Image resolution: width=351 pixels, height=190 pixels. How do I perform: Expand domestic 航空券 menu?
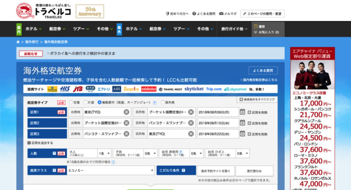point(57,29)
